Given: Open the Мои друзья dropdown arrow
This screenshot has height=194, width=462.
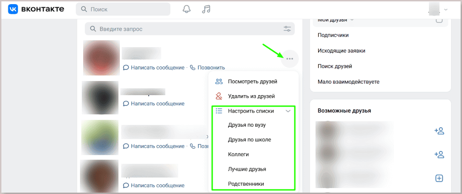Looking at the screenshot, I should pyautogui.click(x=352, y=20).
